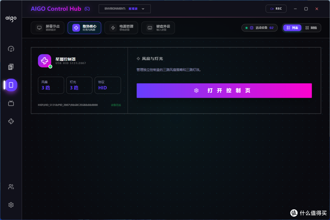Open the TV screen icon in the sidebar
Image resolution: width=330 pixels, height=220 pixels.
(x=11, y=103)
